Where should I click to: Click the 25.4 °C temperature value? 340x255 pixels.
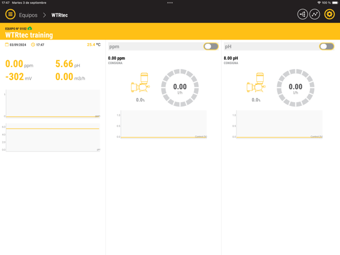pyautogui.click(x=94, y=45)
